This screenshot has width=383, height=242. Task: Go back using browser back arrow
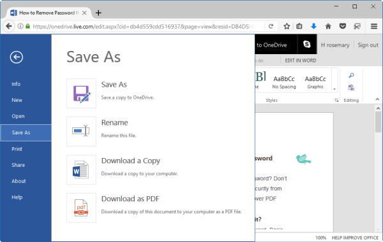(x=9, y=26)
